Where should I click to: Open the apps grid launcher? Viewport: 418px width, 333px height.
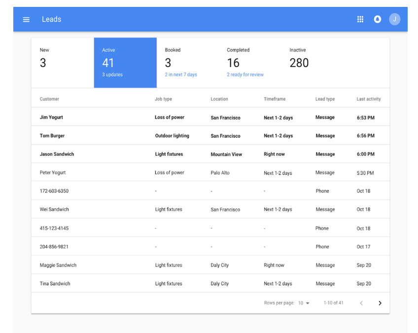pos(360,19)
